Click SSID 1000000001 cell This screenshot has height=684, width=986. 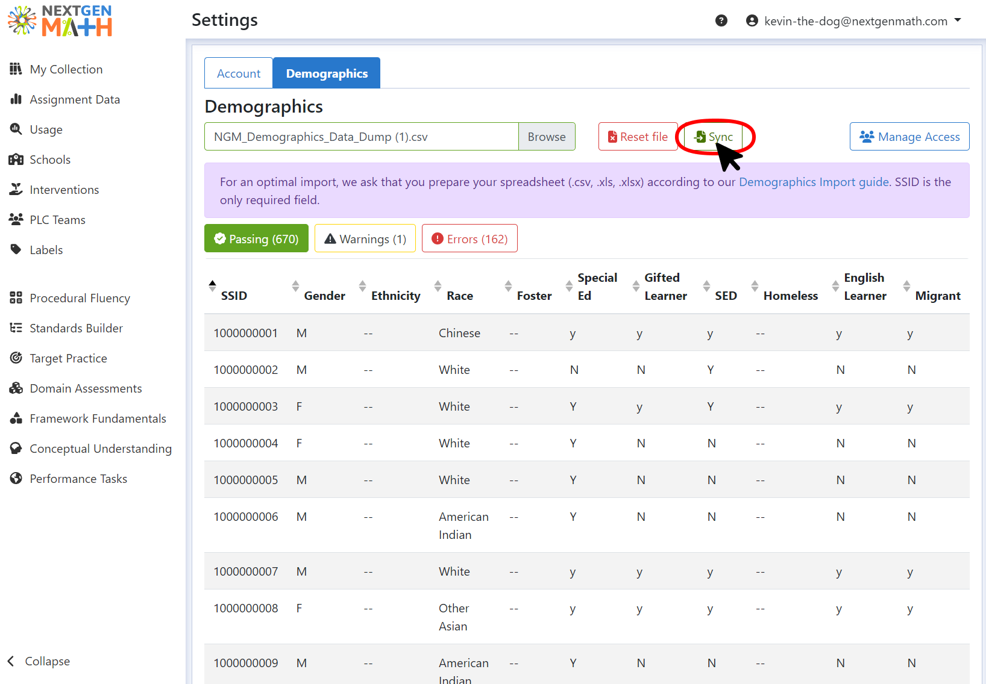pyautogui.click(x=246, y=333)
